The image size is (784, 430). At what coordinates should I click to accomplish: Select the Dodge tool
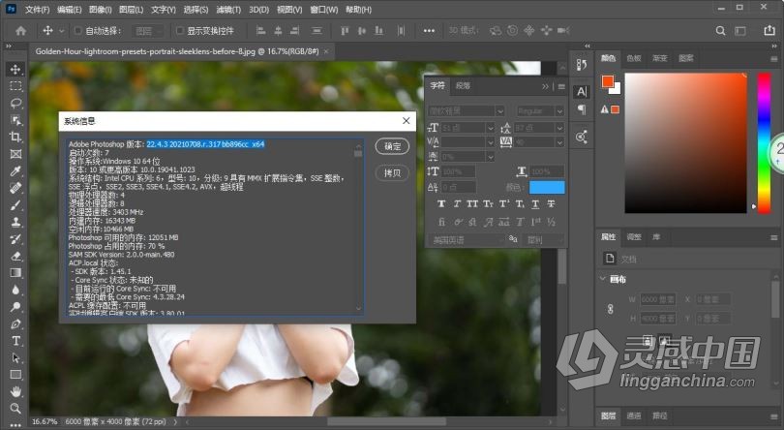[x=15, y=307]
